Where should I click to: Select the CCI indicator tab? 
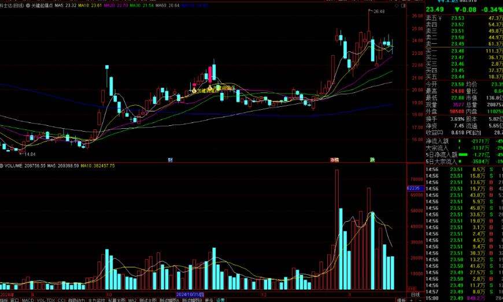pos(61,300)
